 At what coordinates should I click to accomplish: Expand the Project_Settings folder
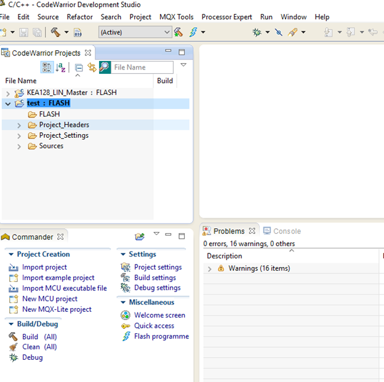19,136
